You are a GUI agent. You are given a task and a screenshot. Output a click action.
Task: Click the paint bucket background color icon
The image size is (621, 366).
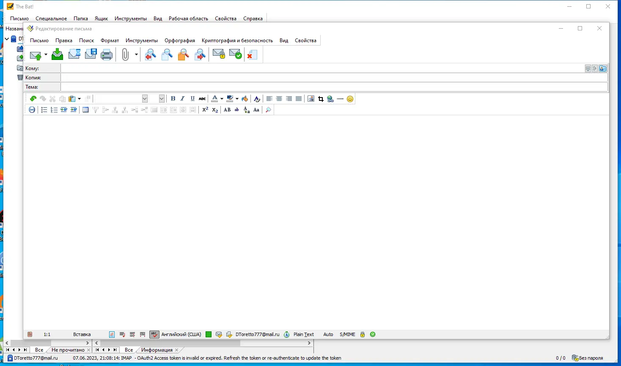[245, 99]
